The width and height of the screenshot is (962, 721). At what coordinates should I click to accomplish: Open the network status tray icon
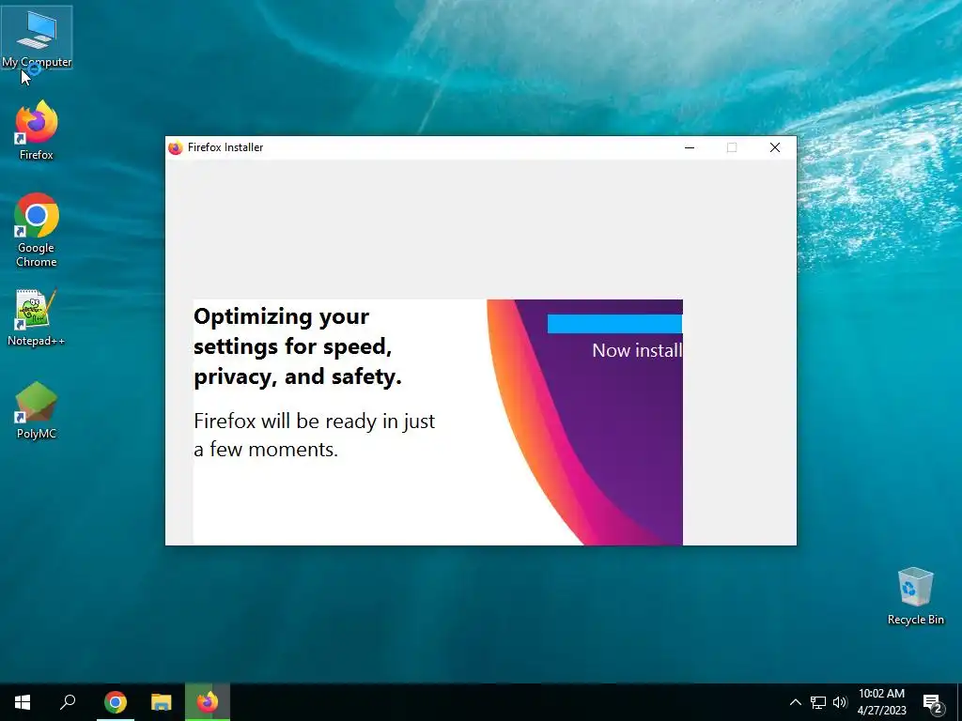[x=818, y=702]
